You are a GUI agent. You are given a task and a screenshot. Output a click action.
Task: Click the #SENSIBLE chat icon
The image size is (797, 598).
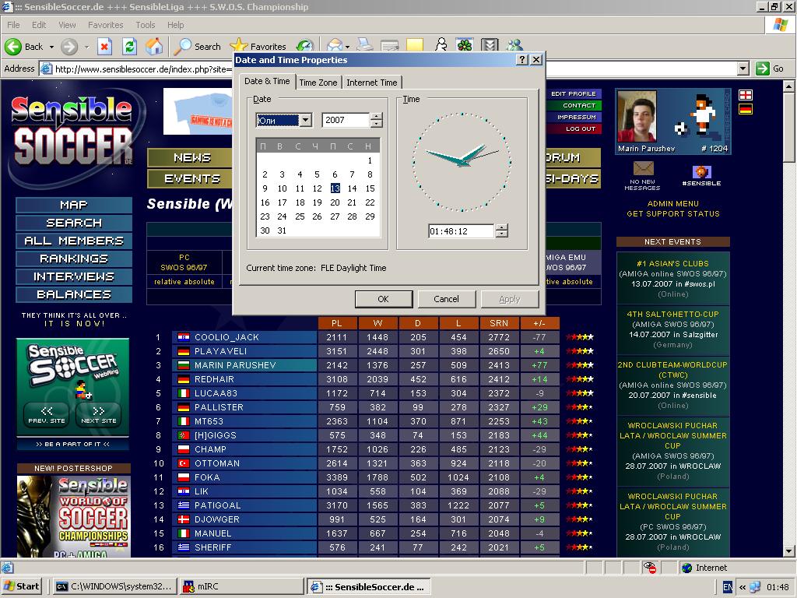(x=701, y=172)
